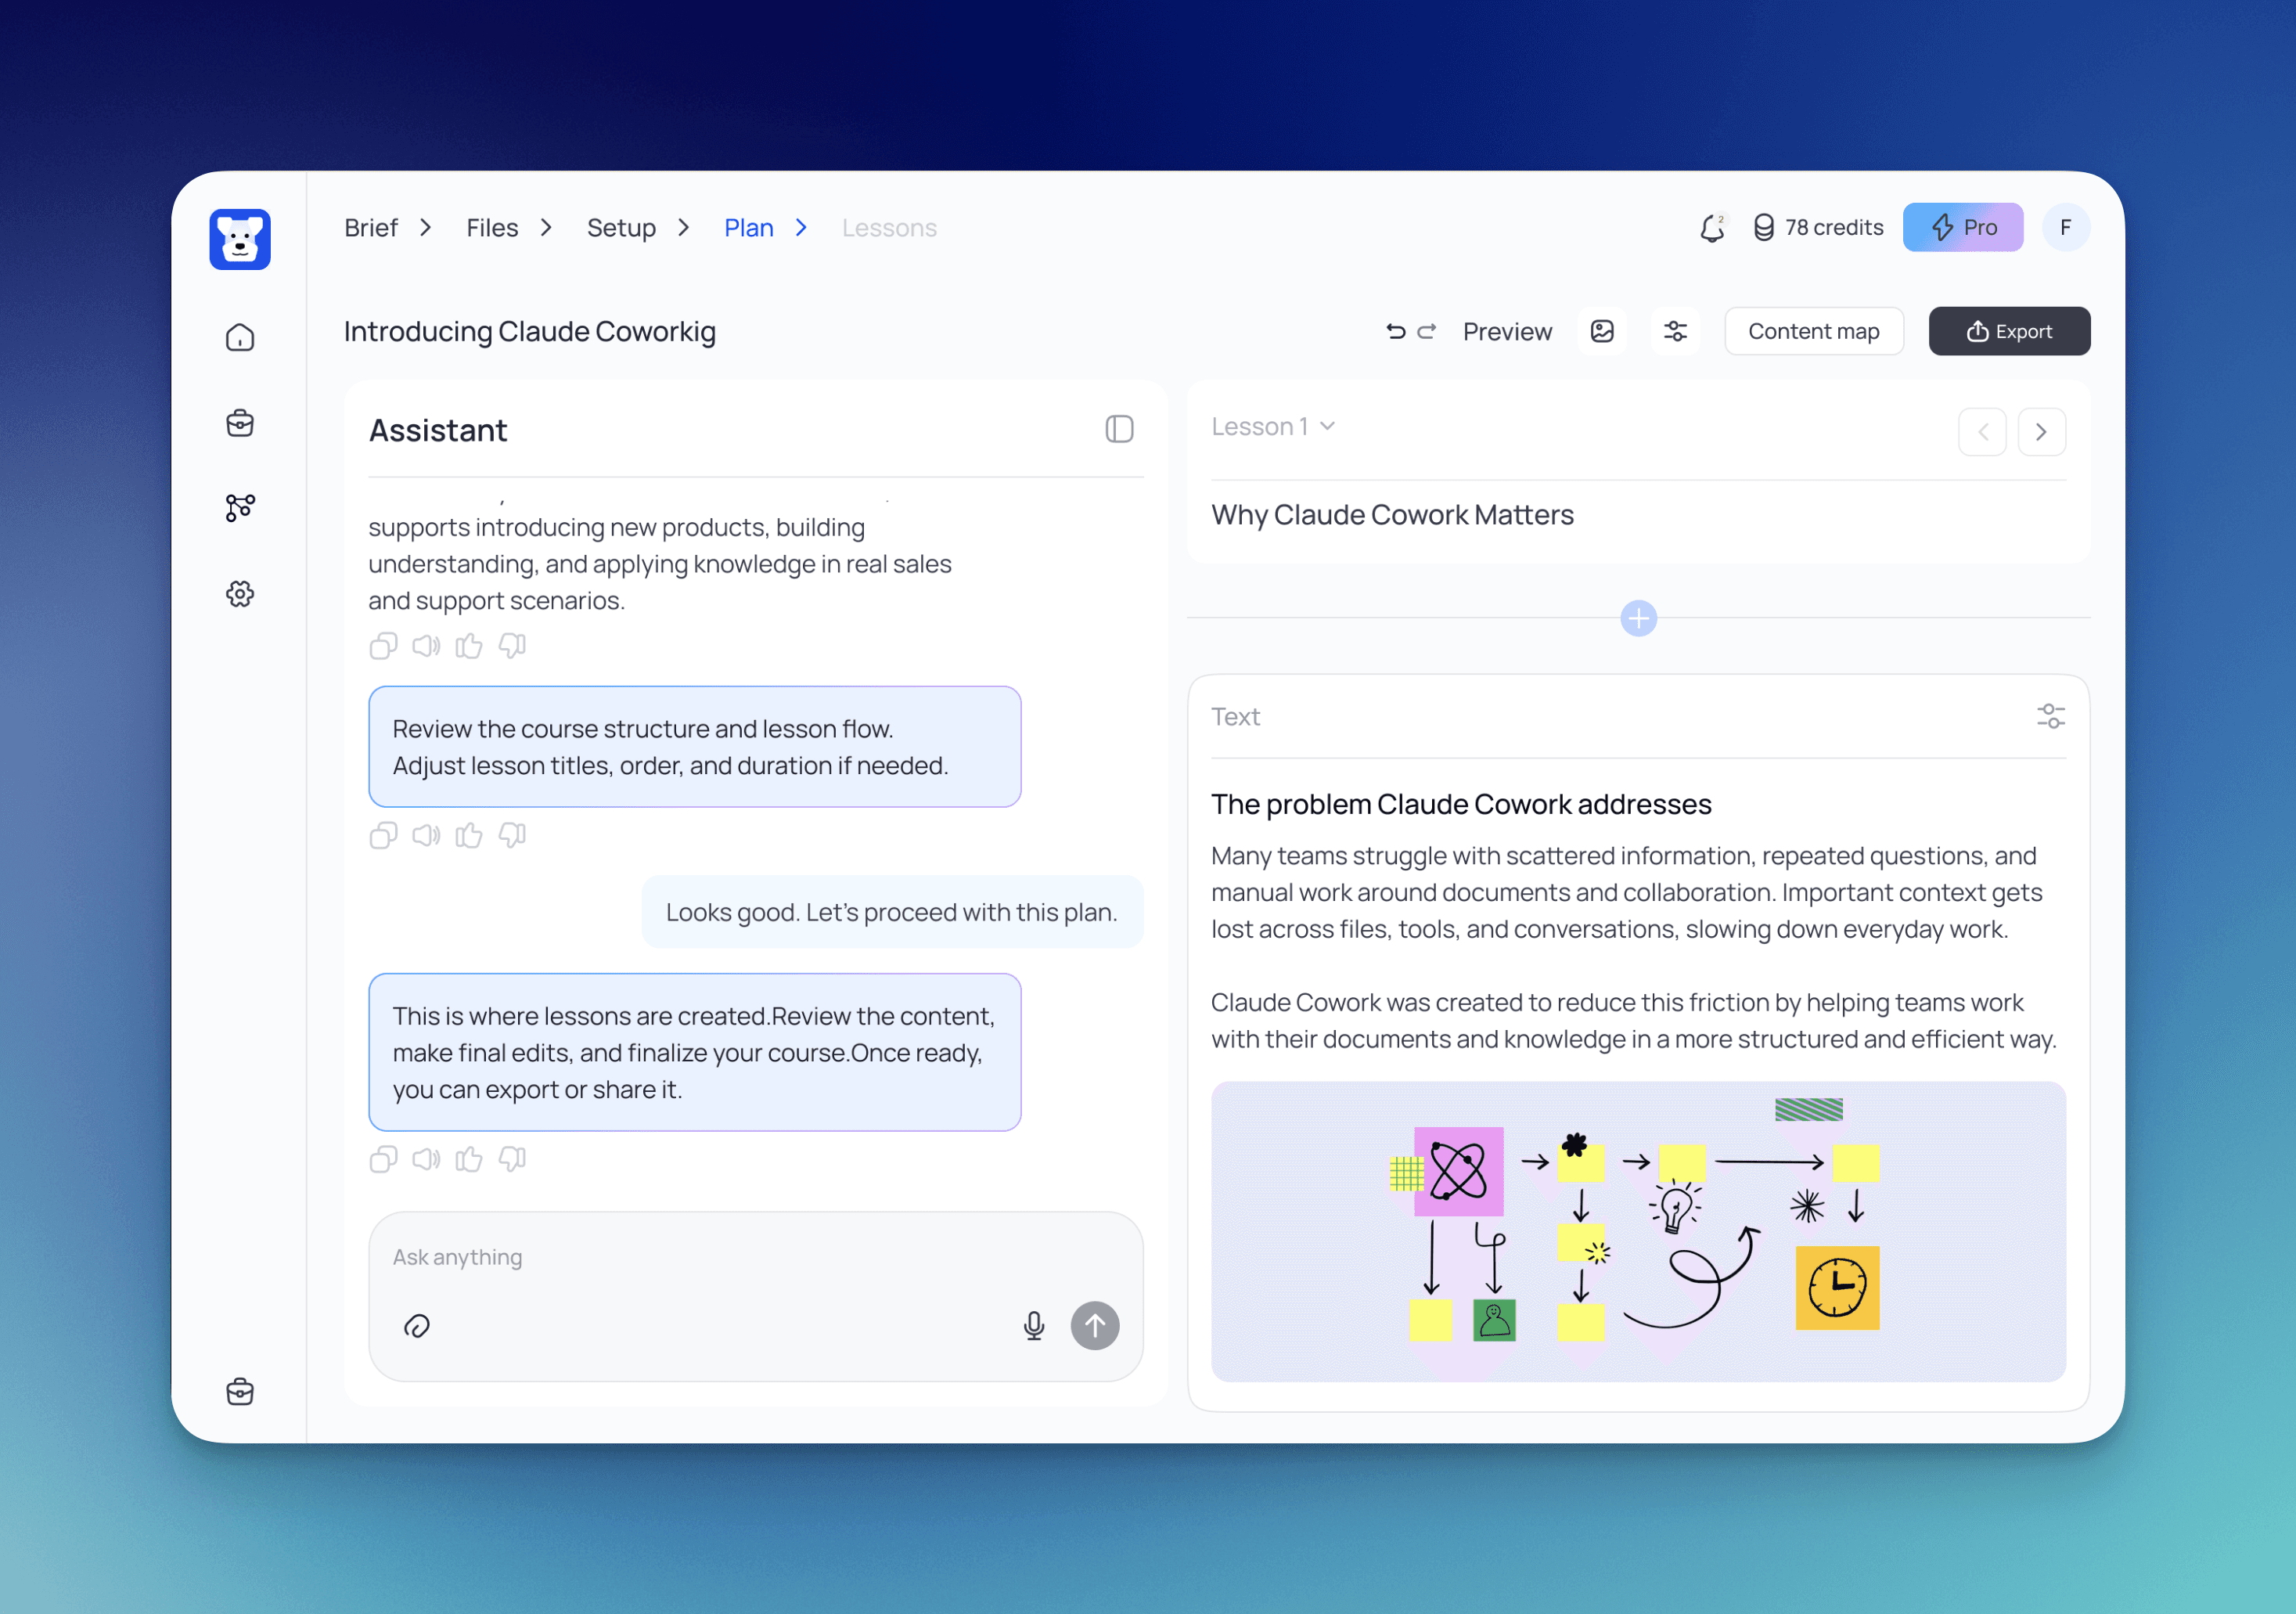2296x1614 pixels.
Task: Select the Plan step
Action: coord(749,228)
